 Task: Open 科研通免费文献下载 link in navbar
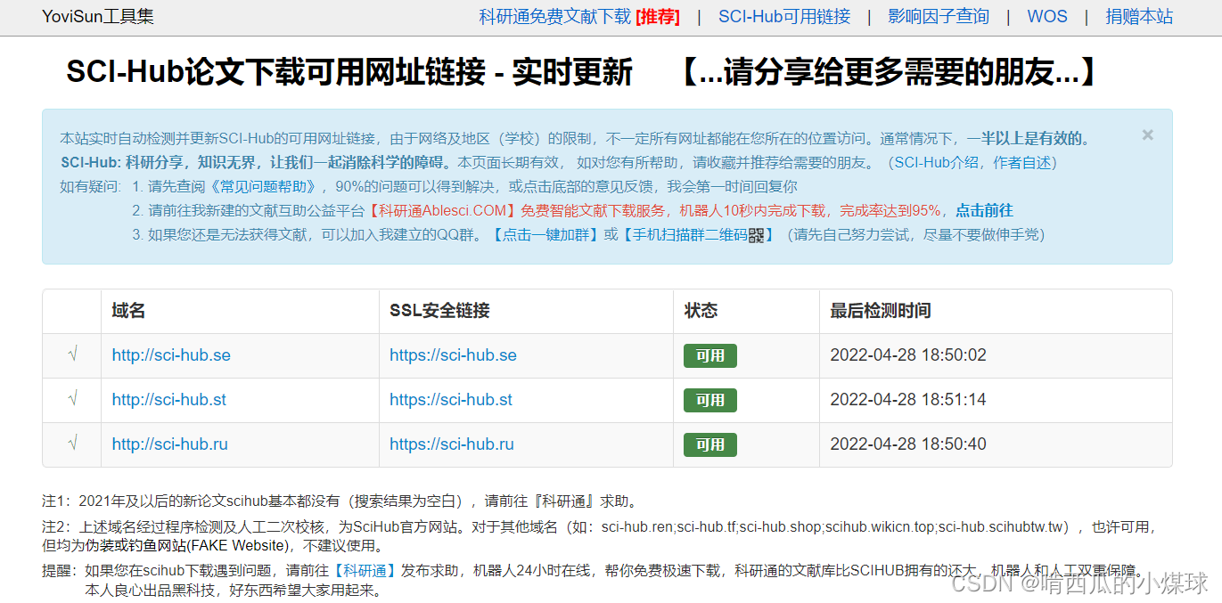pyautogui.click(x=555, y=17)
